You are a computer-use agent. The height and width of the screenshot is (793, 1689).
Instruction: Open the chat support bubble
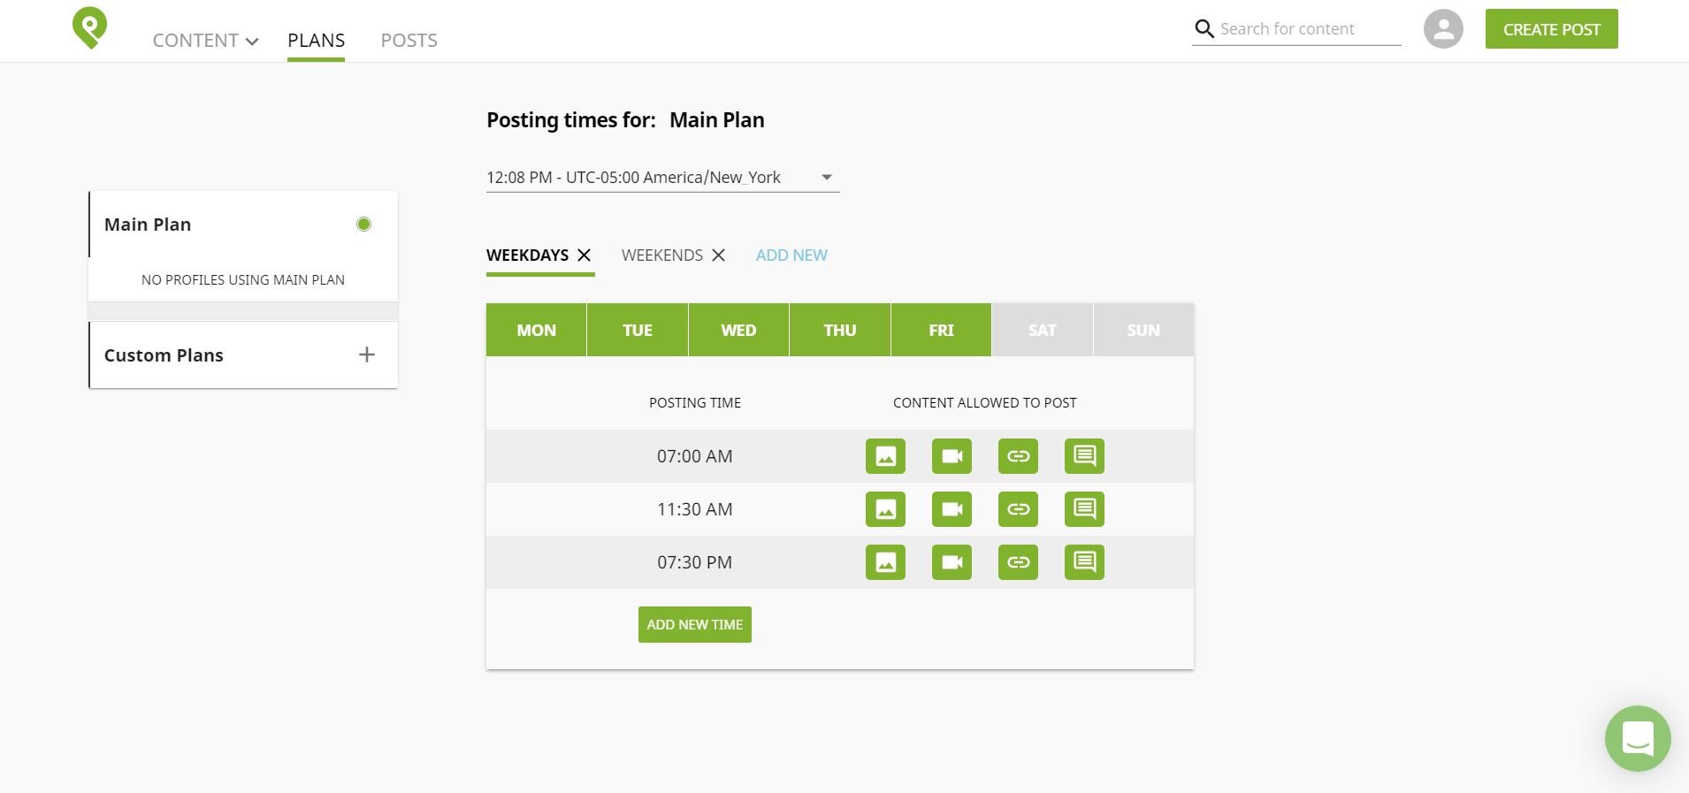tap(1638, 738)
